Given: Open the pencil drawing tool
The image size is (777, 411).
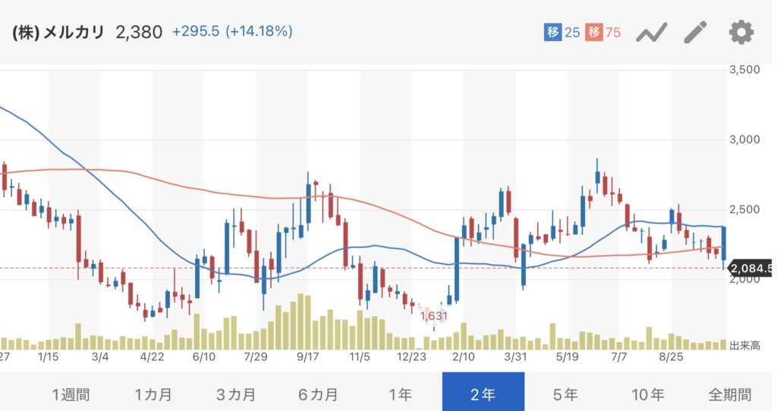Looking at the screenshot, I should pyautogui.click(x=695, y=33).
